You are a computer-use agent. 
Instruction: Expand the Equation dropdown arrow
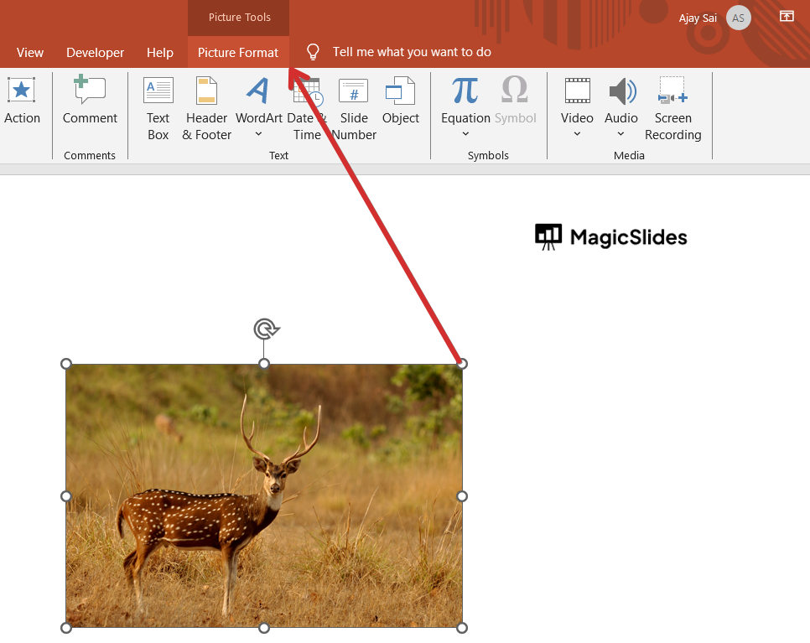point(465,134)
